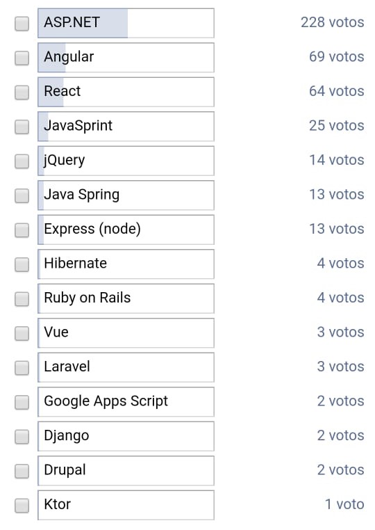Open the 1 voto link for Ktor
This screenshot has height=530, width=375.
tap(344, 504)
